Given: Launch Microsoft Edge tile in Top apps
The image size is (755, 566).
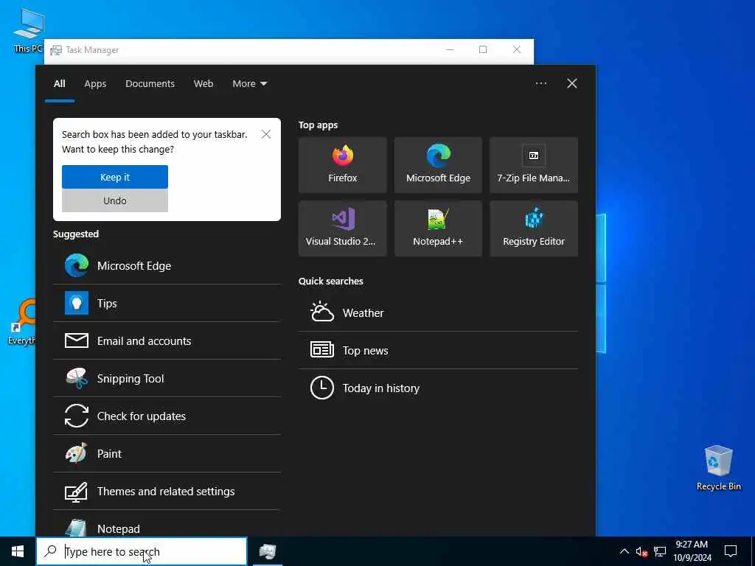Looking at the screenshot, I should 438,165.
